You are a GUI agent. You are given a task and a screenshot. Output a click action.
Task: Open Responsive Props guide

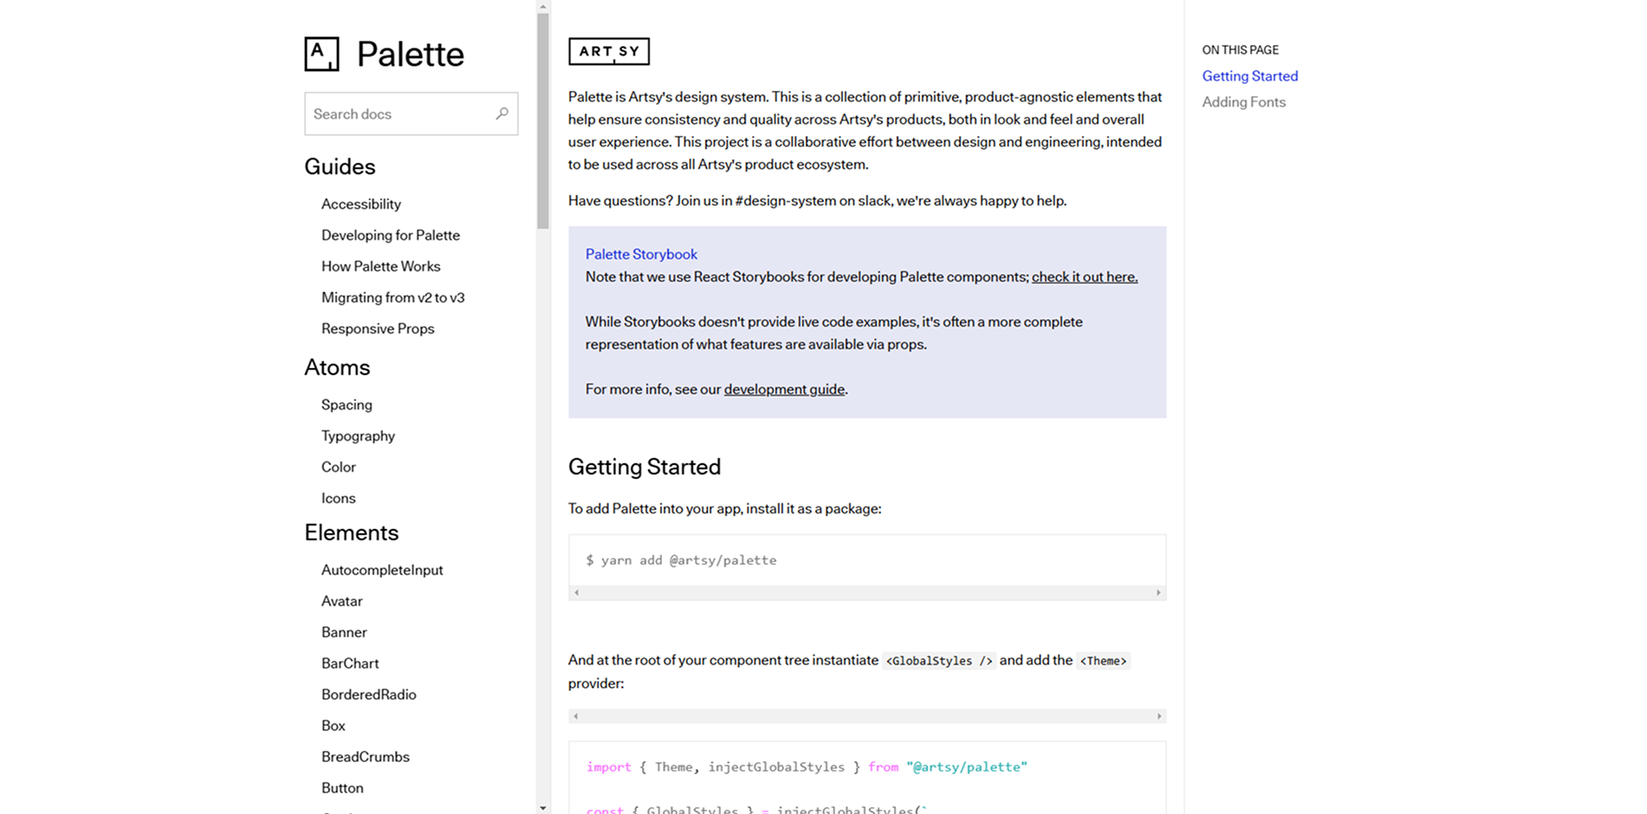click(x=378, y=329)
